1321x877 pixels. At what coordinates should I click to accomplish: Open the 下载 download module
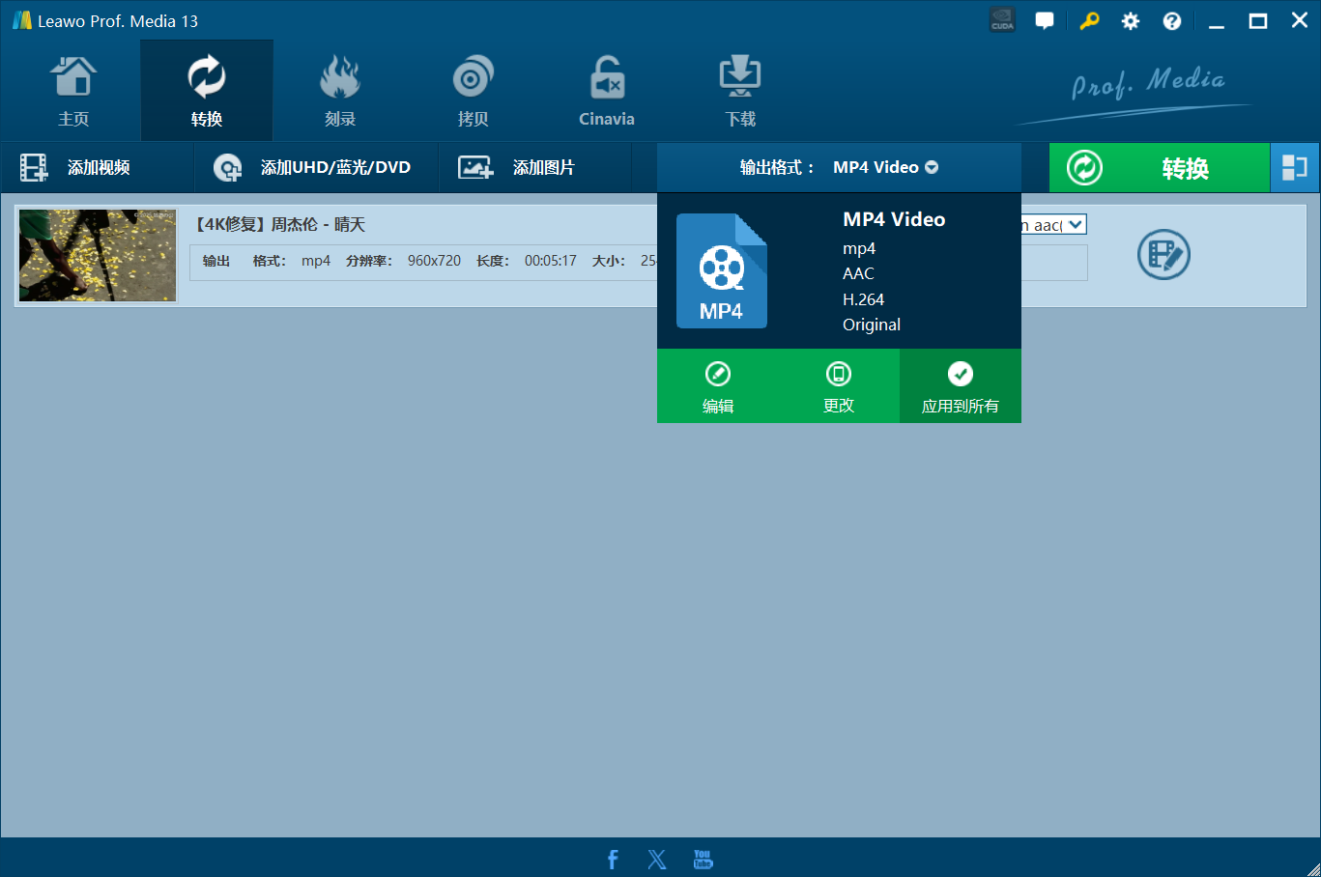coord(740,92)
